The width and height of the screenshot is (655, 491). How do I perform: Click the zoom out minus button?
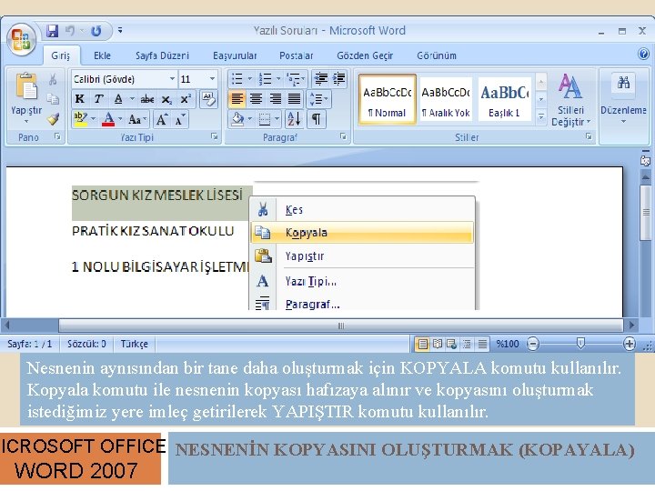(533, 344)
